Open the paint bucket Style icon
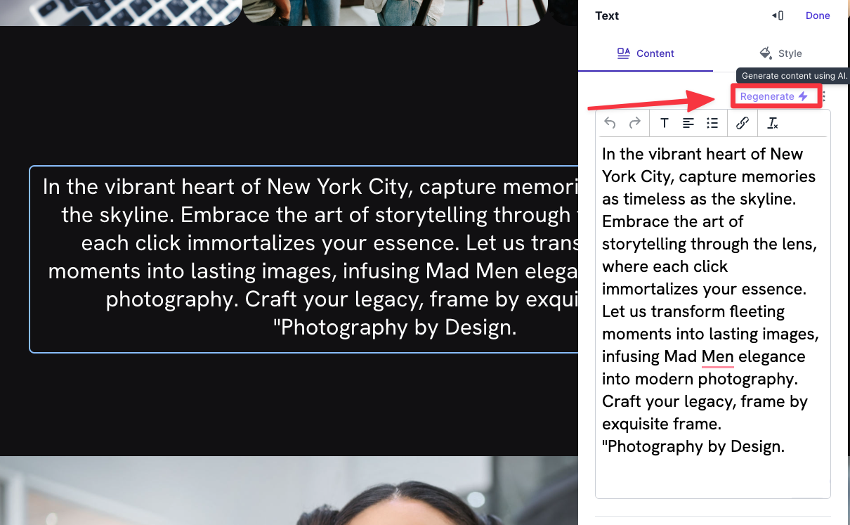Viewport: 850px width, 525px height. 765,53
